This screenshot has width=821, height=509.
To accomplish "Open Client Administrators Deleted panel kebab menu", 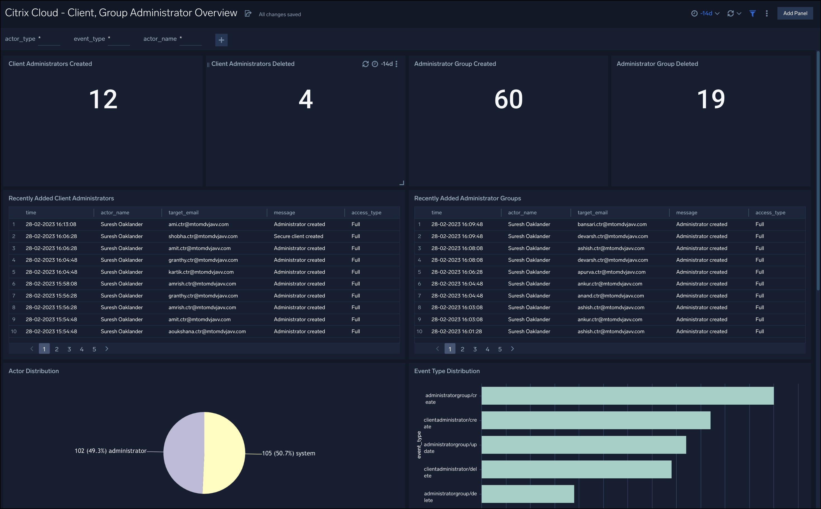I will 397,64.
